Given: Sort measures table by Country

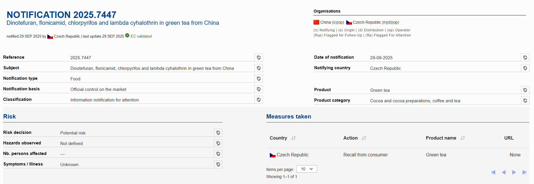Looking at the screenshot, I should tap(294, 138).
